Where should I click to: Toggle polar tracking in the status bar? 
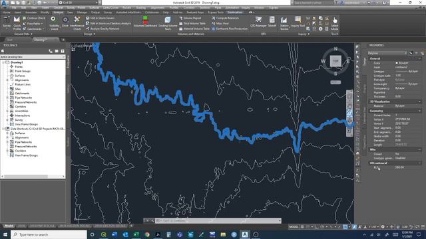point(322,227)
